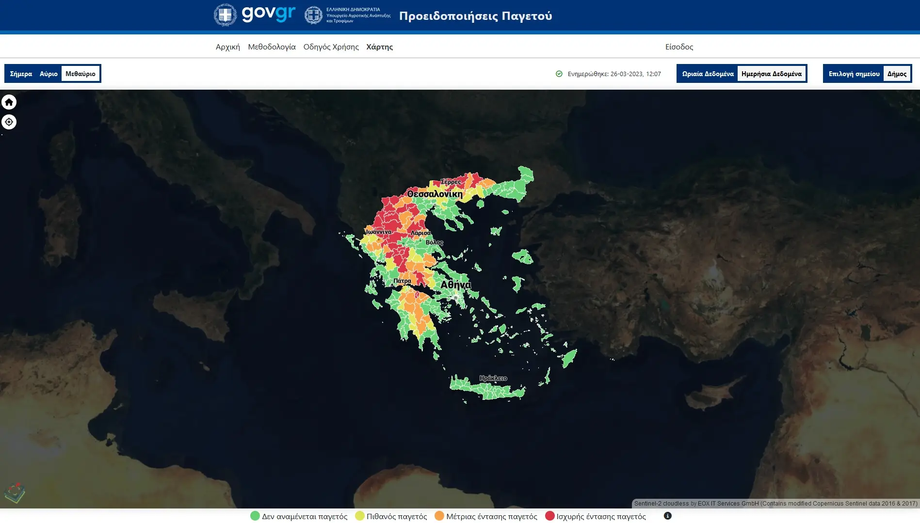This screenshot has width=920, height=523.
Task: Click the home icon on the map
Action: coord(9,102)
